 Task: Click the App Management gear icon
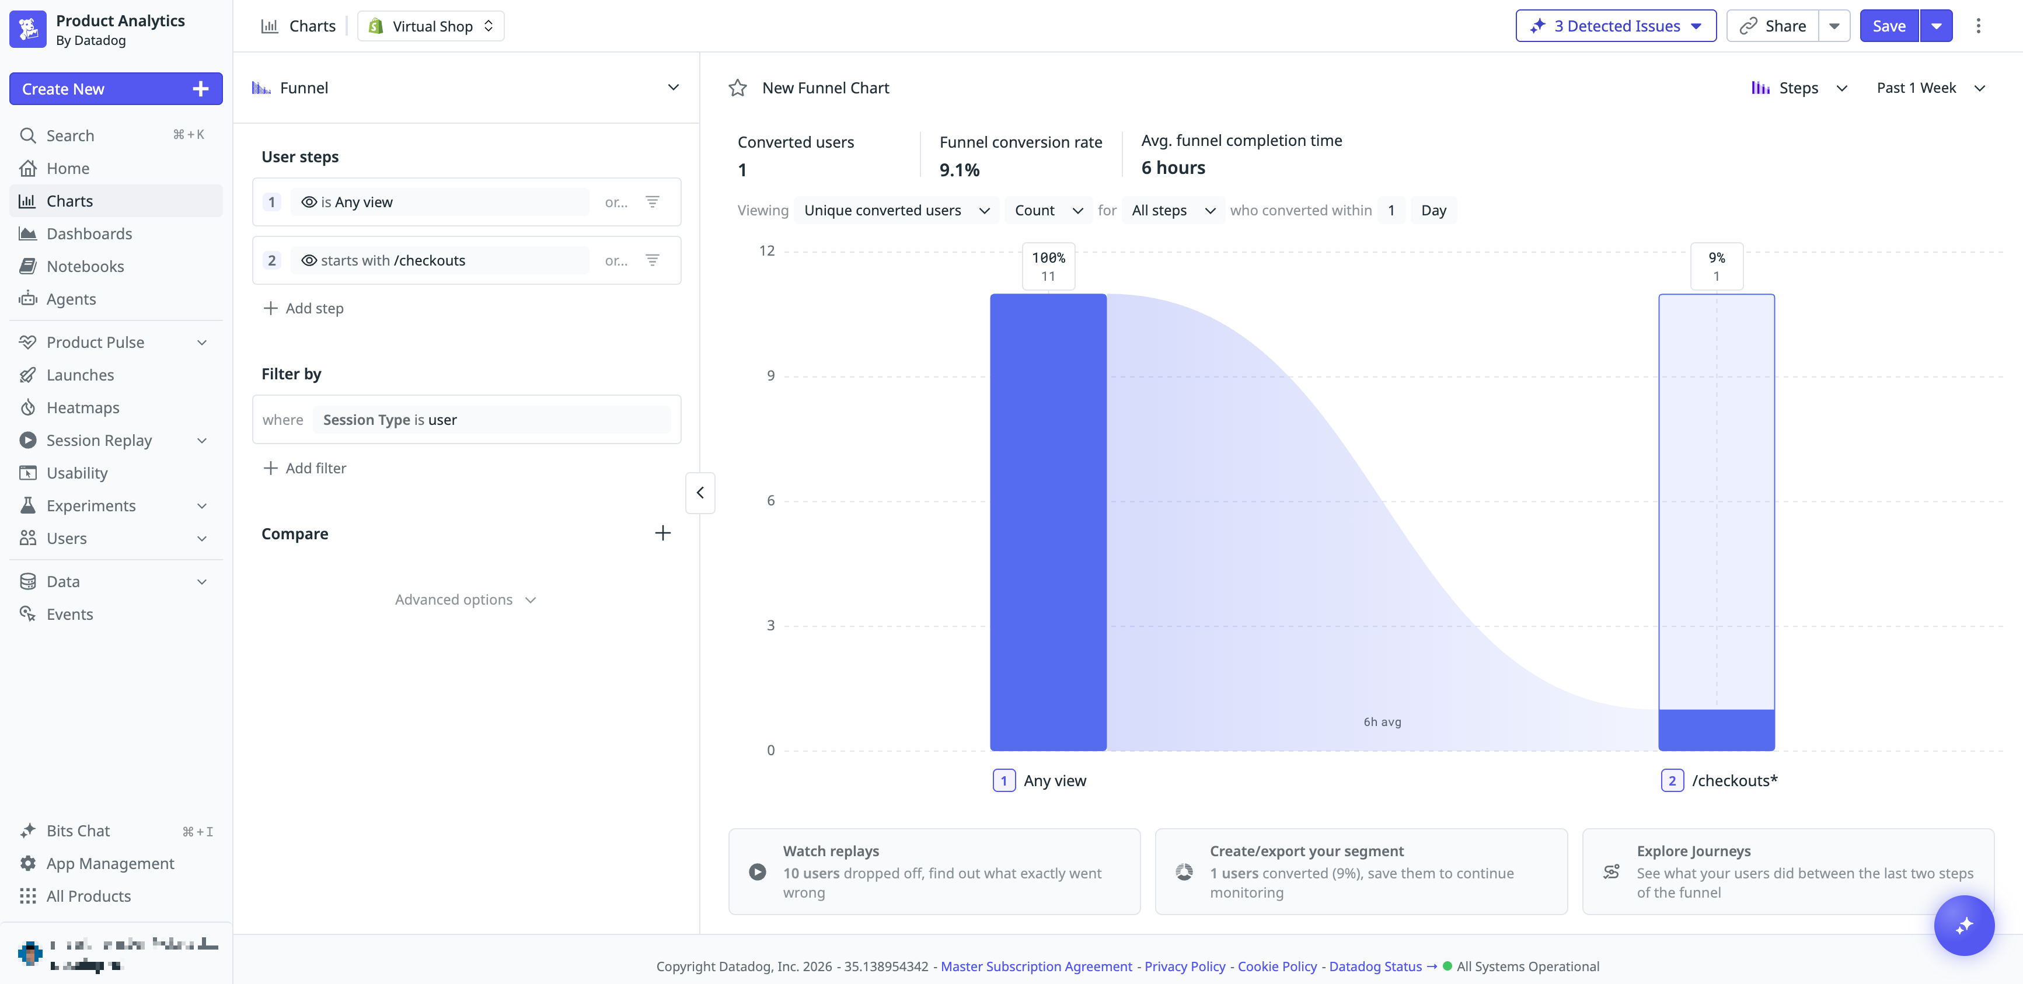[28, 864]
